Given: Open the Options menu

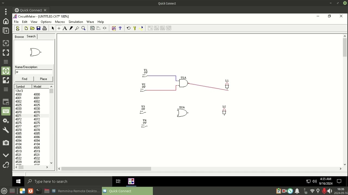Looking at the screenshot, I should 46,22.
